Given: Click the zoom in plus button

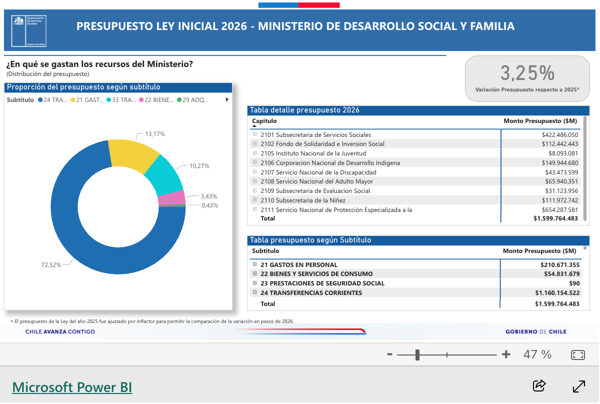Looking at the screenshot, I should tap(506, 354).
